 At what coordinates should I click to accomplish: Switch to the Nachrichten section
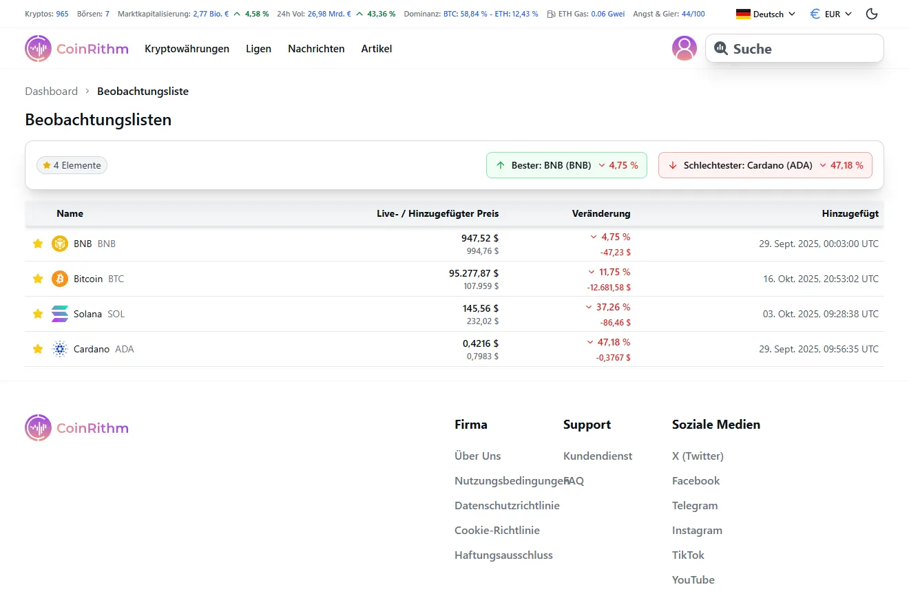coord(316,48)
